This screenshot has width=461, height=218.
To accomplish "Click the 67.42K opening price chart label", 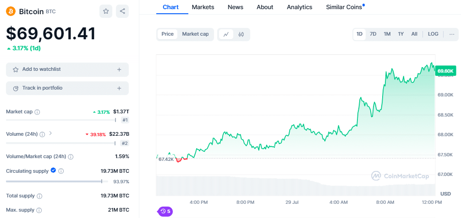I will coord(166,160).
